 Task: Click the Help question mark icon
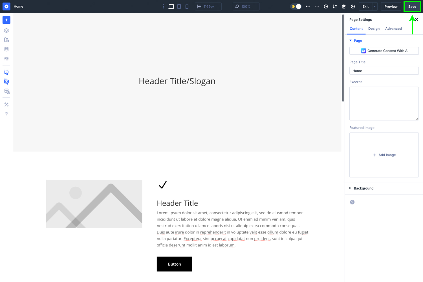(6, 114)
